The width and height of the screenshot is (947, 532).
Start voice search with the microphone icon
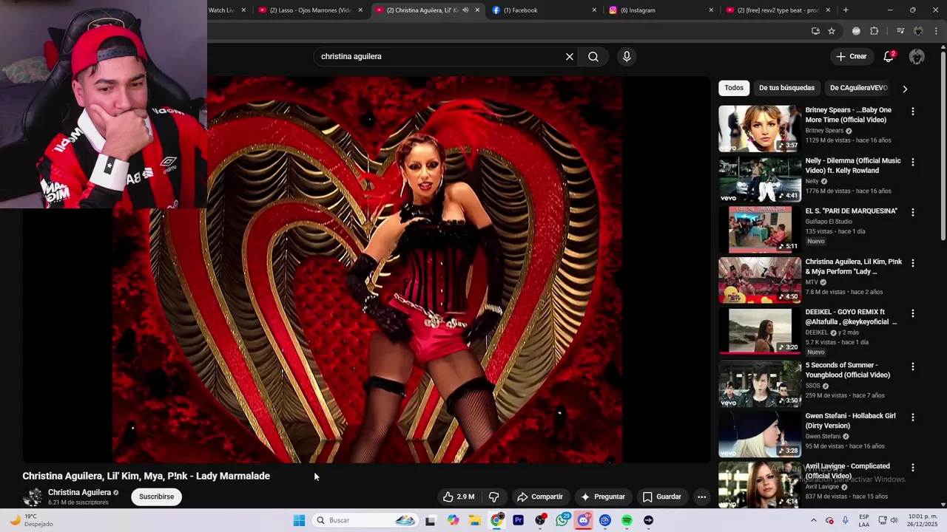click(627, 56)
